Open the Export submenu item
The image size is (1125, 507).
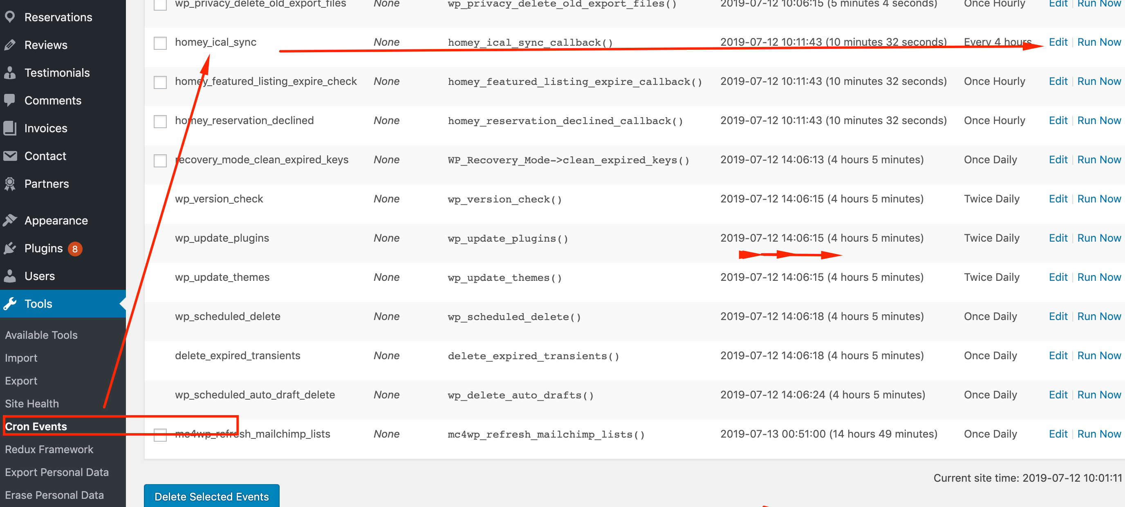(21, 380)
